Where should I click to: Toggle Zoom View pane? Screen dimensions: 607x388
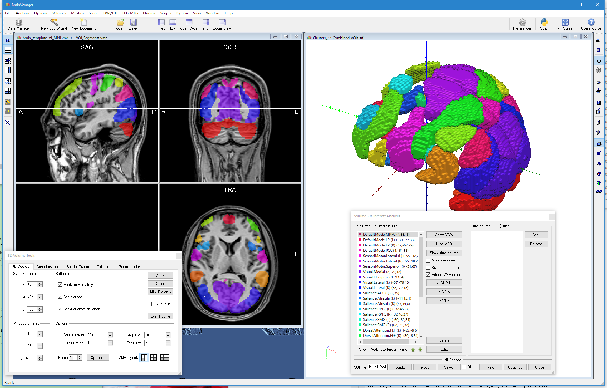tap(222, 24)
